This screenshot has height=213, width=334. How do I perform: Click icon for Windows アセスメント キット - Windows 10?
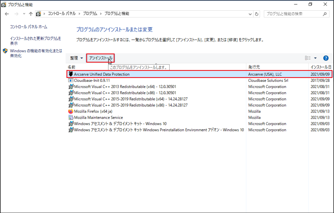coord(71,123)
